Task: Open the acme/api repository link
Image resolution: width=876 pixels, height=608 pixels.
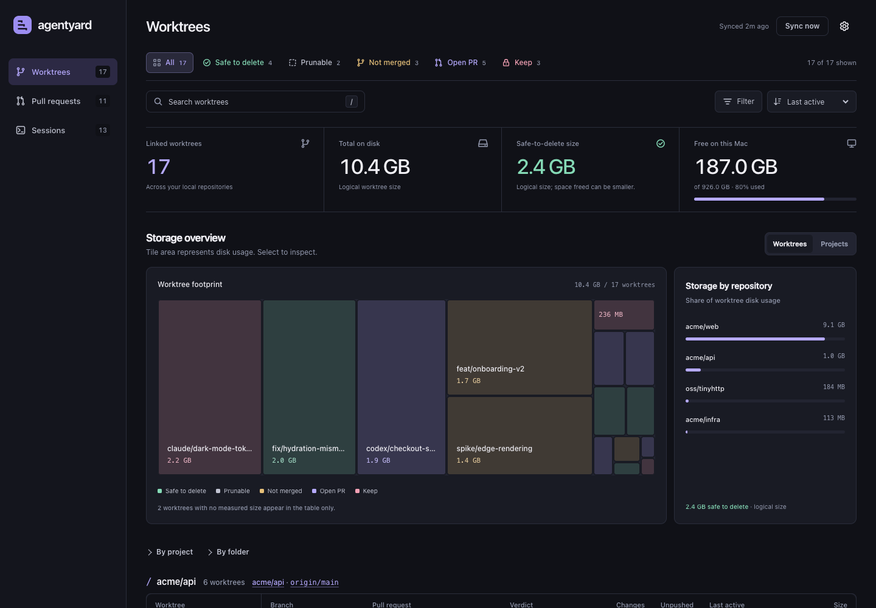Action: pos(268,582)
